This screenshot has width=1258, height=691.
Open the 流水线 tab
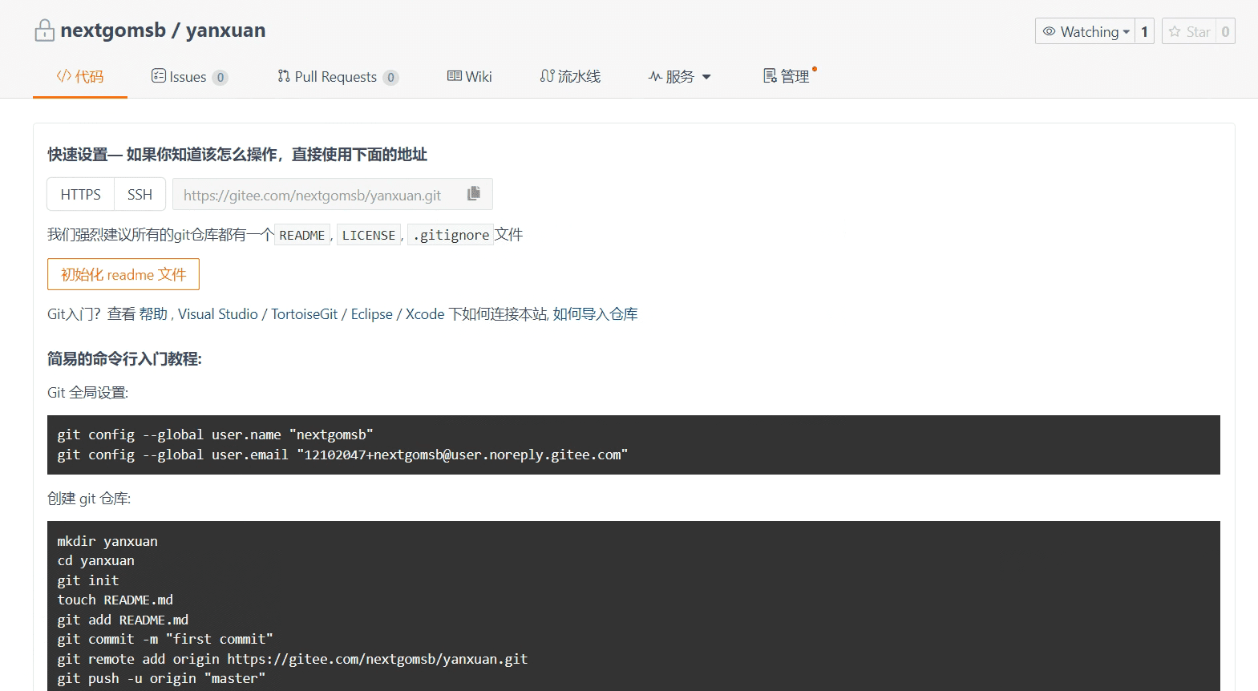coord(570,77)
